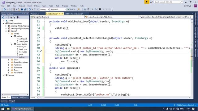Collapse the comboBox1_SelectedIndexChanged method outline toggle
The width and height of the screenshot is (198, 111).
44,38
